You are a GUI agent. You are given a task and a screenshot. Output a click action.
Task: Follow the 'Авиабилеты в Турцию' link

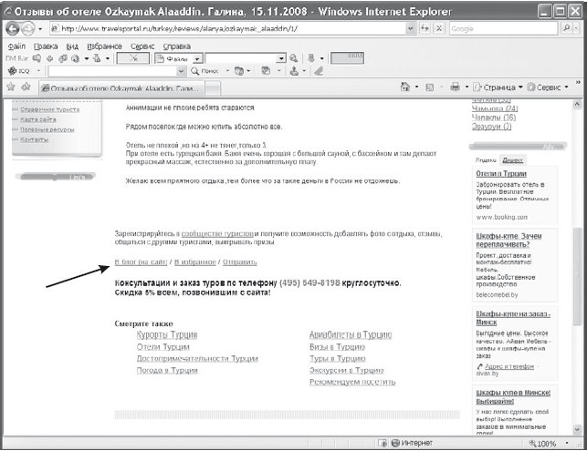click(x=351, y=335)
